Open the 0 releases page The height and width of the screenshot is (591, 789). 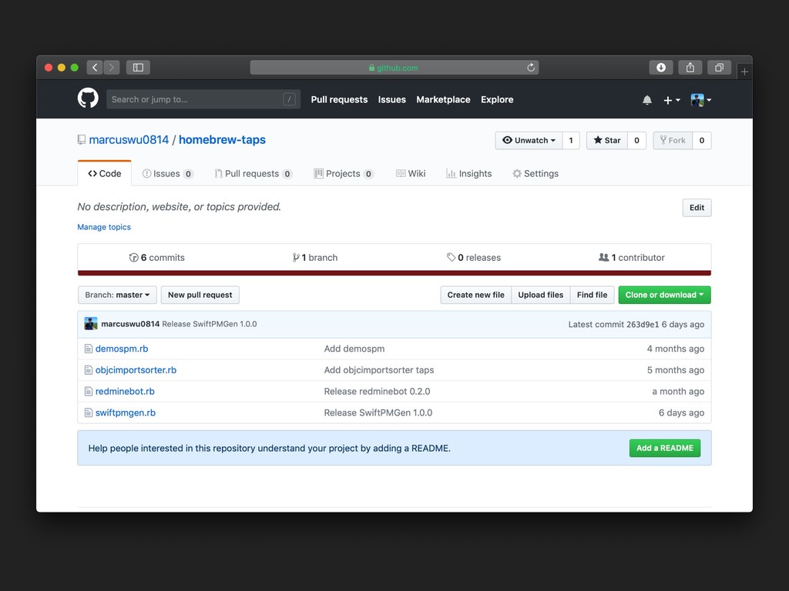point(474,257)
